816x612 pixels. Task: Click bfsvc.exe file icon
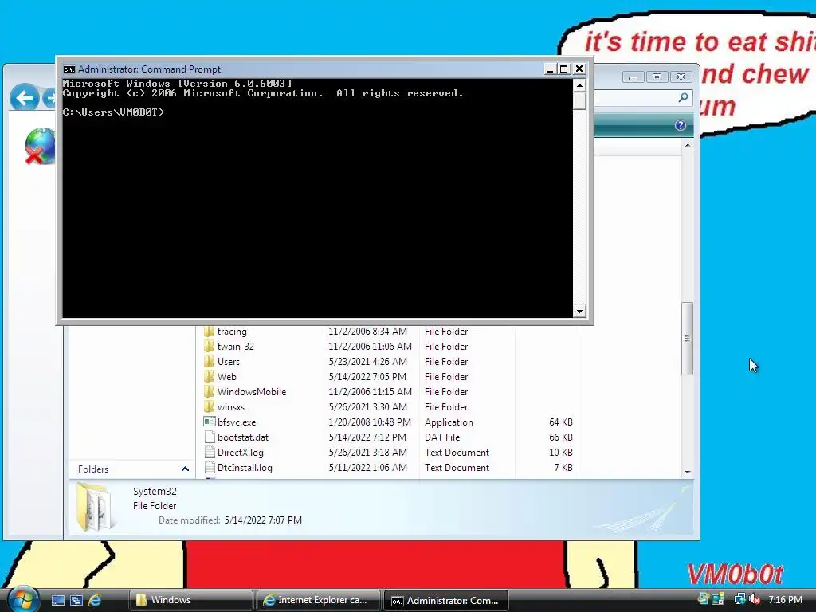tap(210, 422)
